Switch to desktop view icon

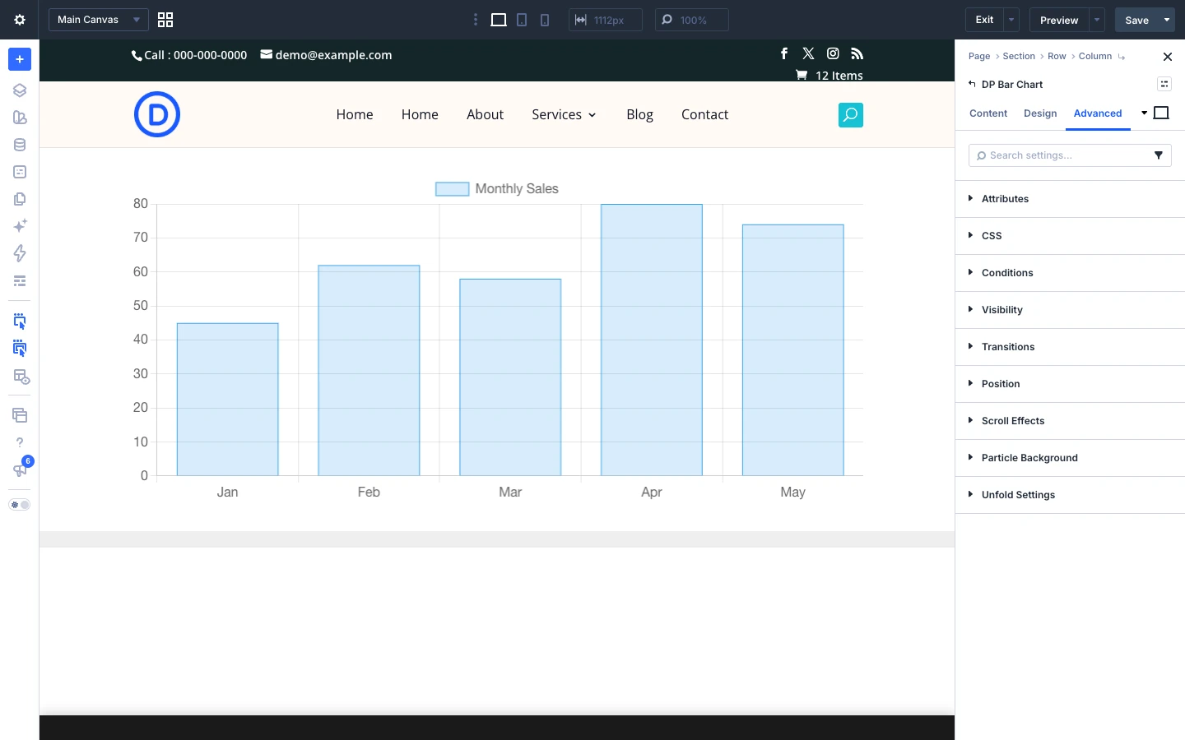499,20
